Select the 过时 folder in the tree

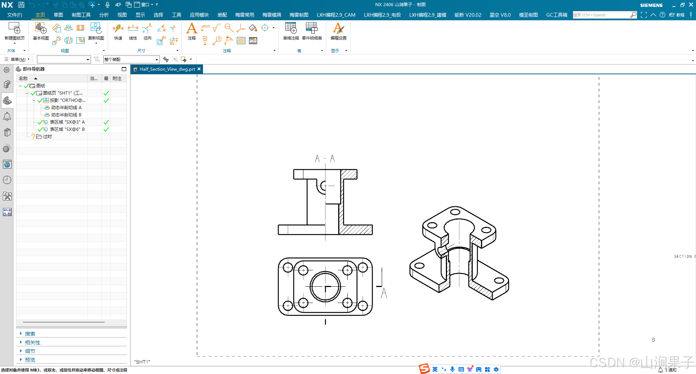pos(44,137)
